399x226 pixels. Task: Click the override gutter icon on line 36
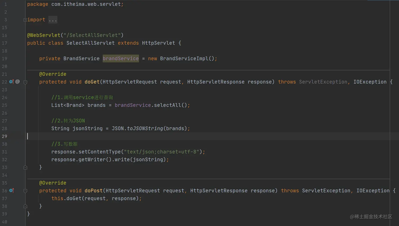pos(11,190)
